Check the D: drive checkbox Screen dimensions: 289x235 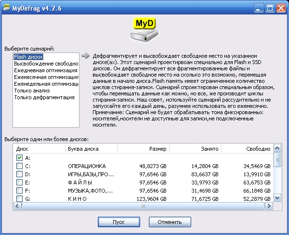click(x=19, y=174)
